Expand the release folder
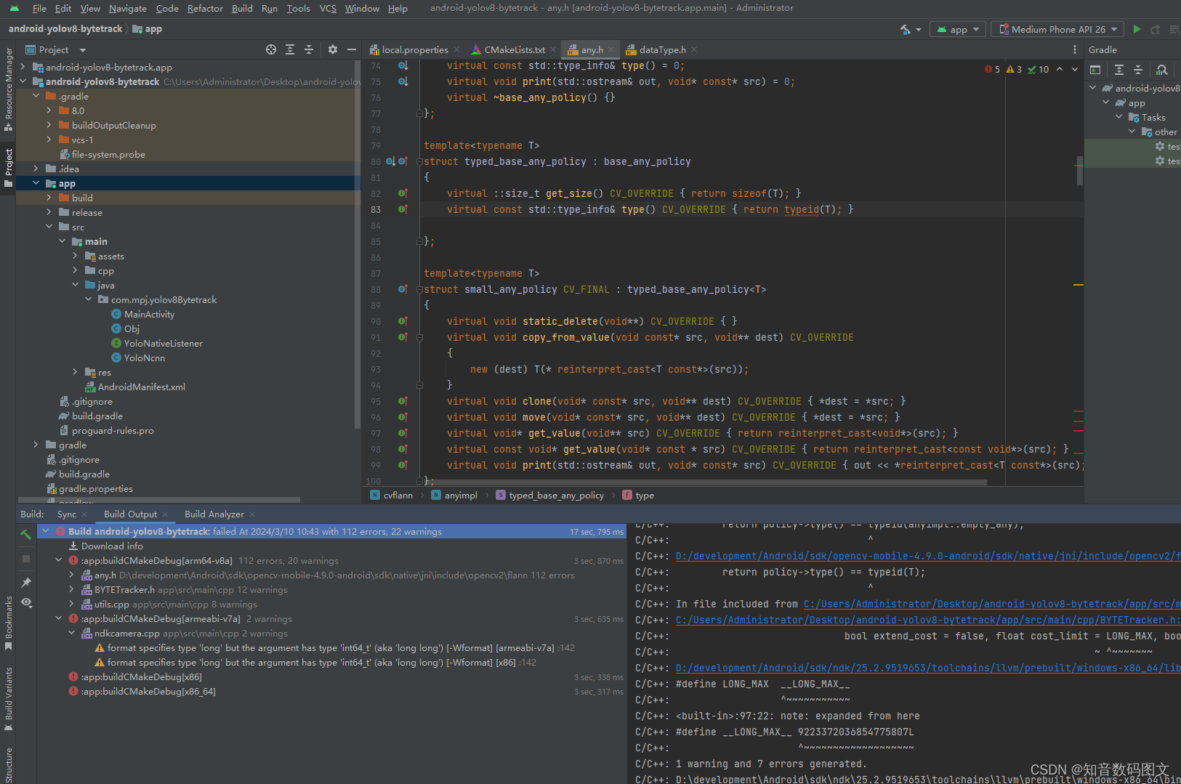Image resolution: width=1181 pixels, height=784 pixels. pos(49,212)
